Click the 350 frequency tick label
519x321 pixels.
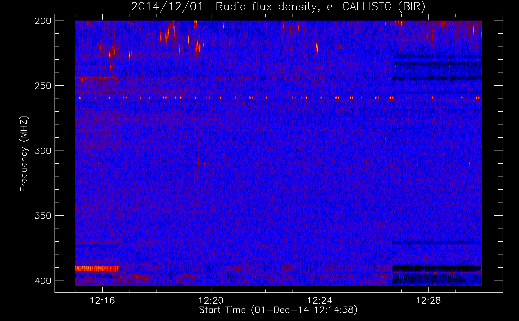pyautogui.click(x=43, y=216)
